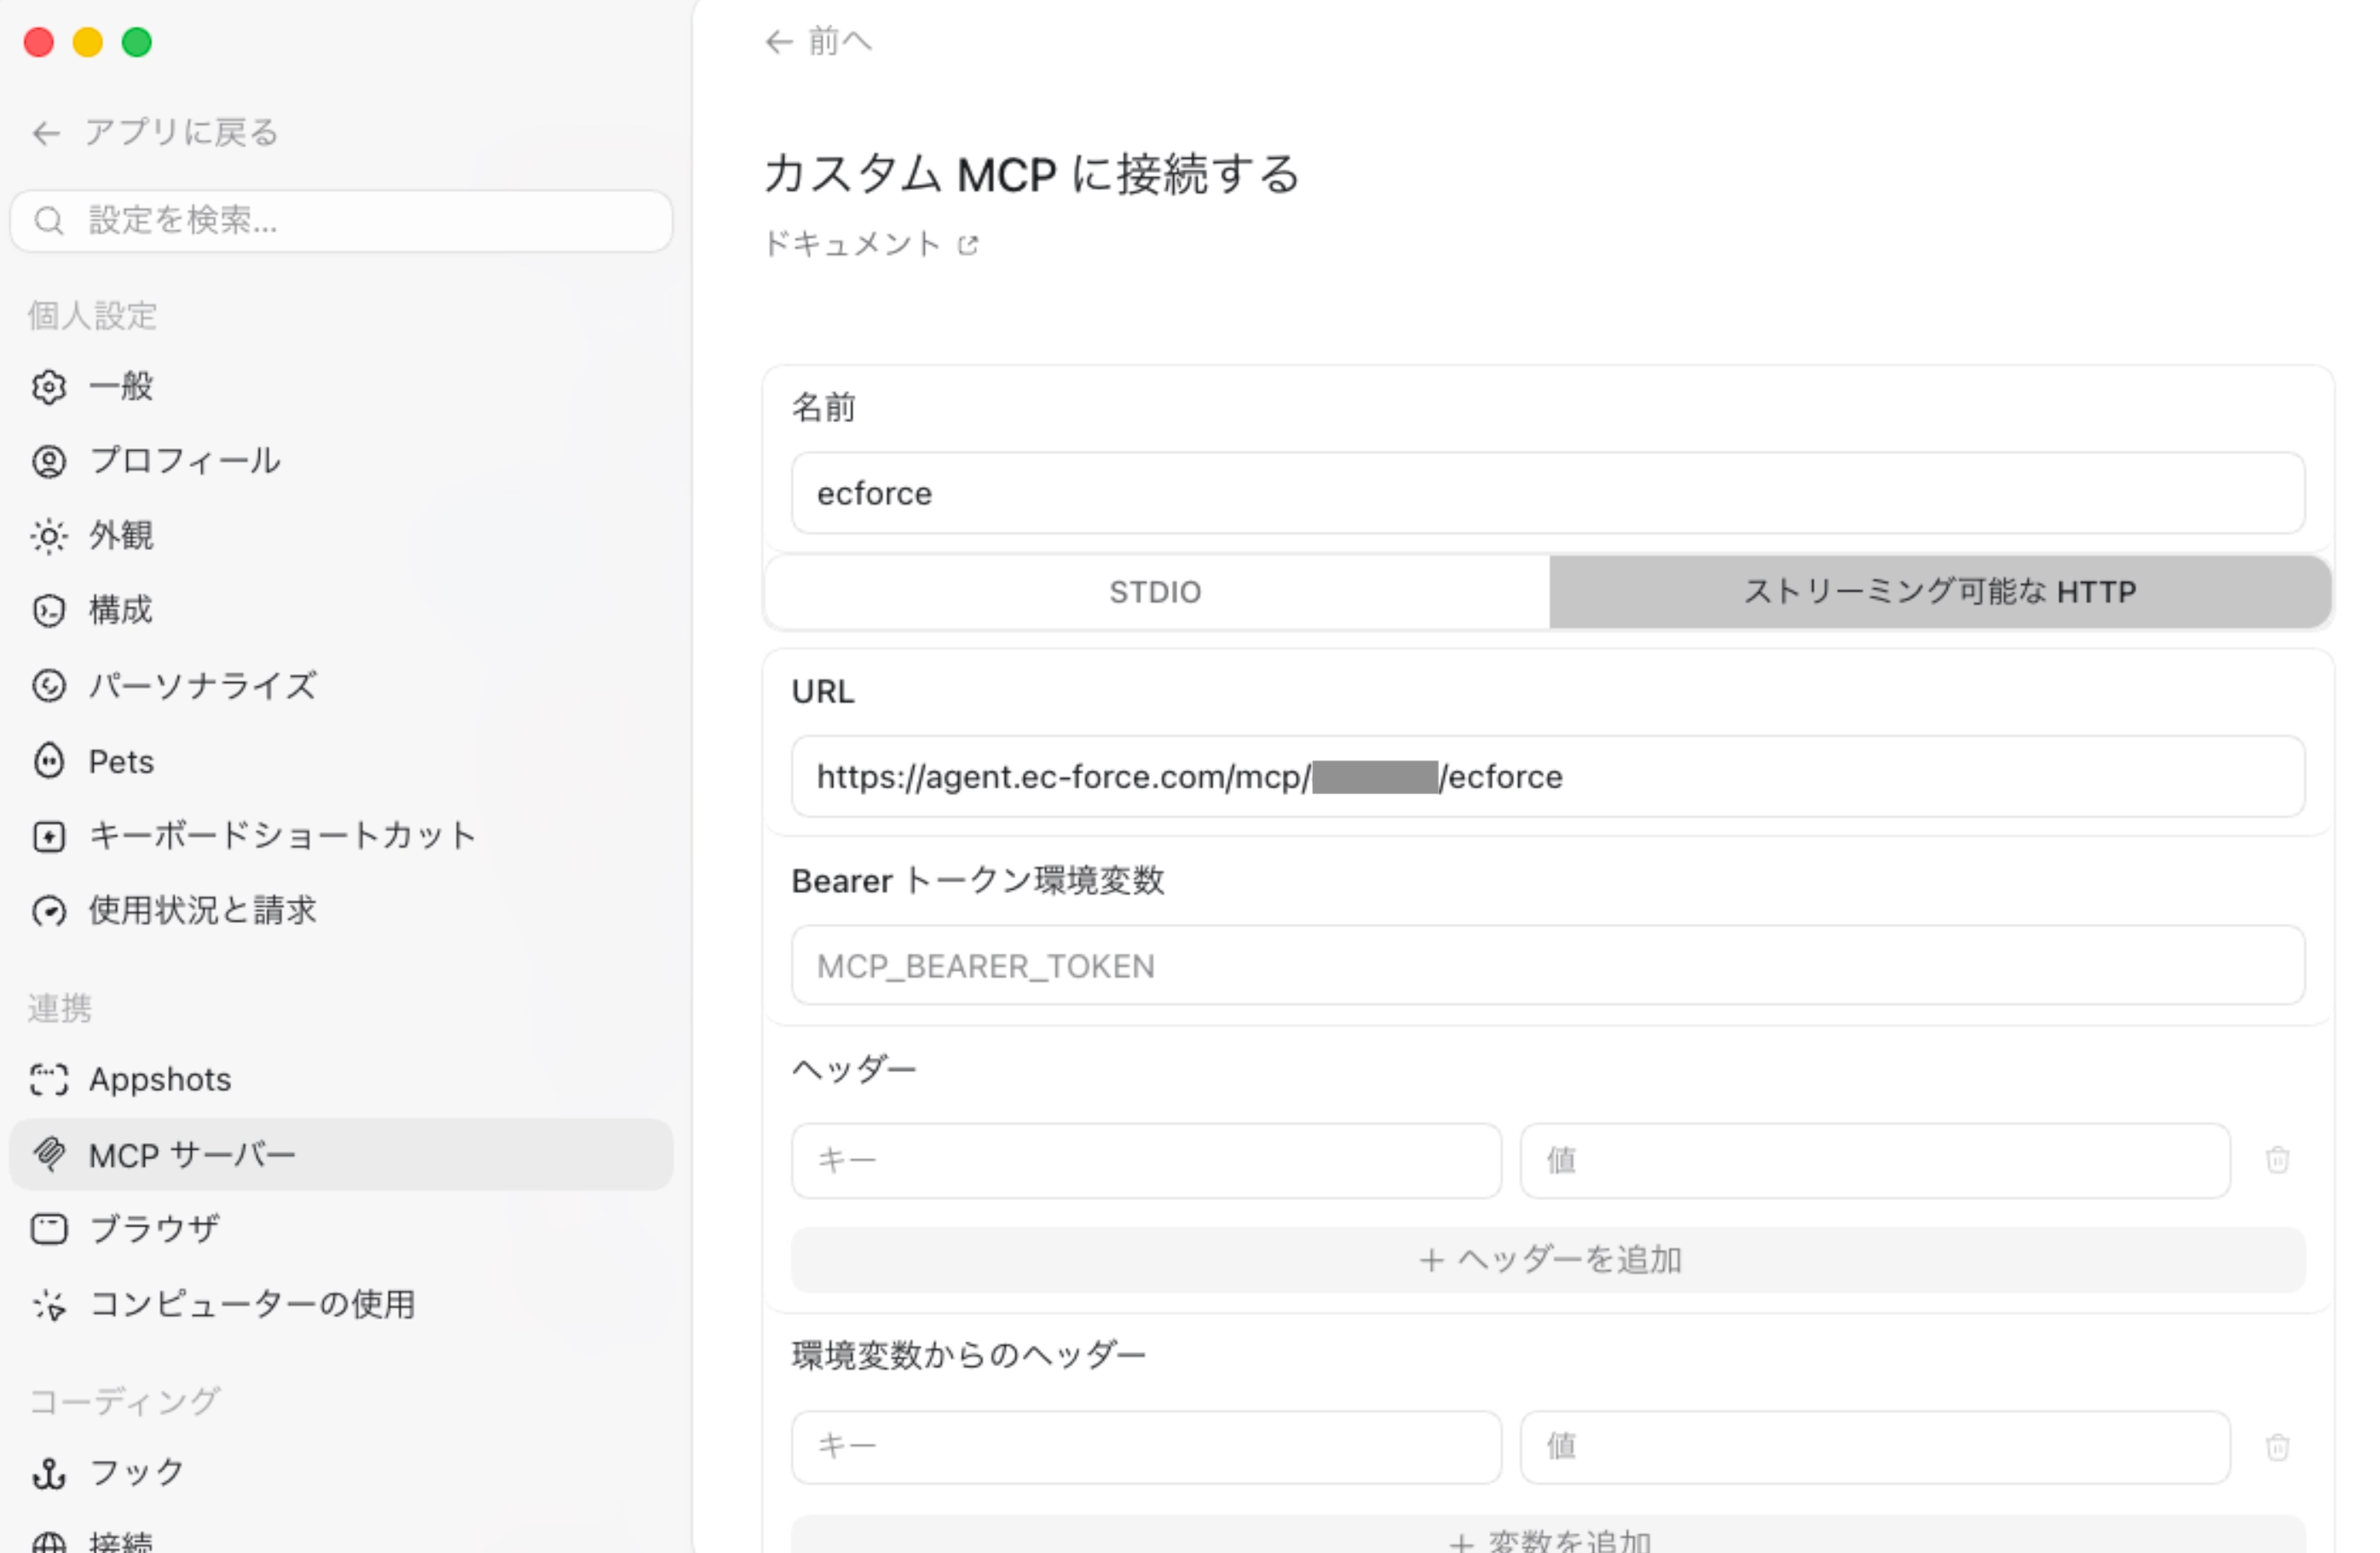Viewport: 2380px width, 1553px height.
Task: Open フック settings
Action: (340, 1473)
